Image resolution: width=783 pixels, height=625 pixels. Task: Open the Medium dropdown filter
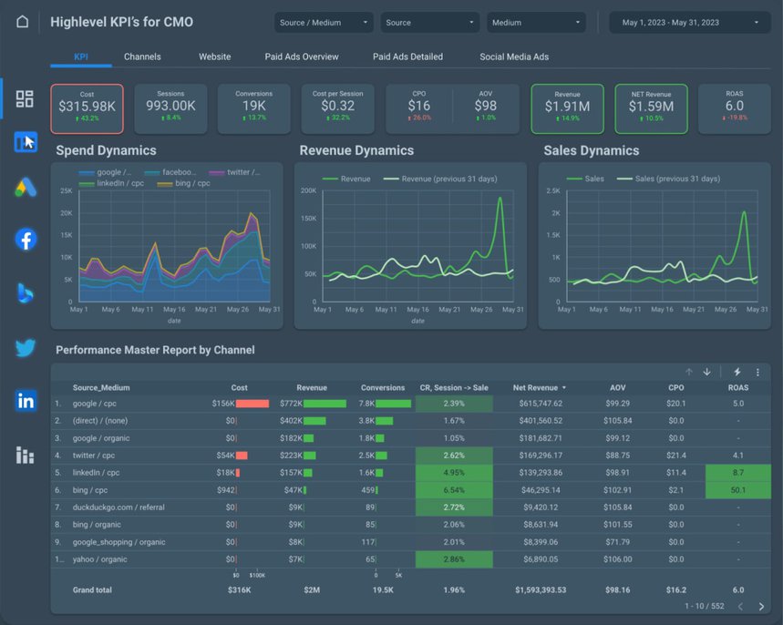tap(536, 23)
